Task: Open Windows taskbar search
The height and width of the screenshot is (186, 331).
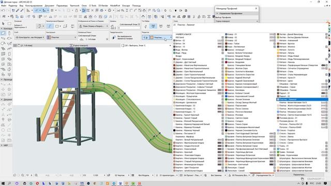Action: click(9, 183)
